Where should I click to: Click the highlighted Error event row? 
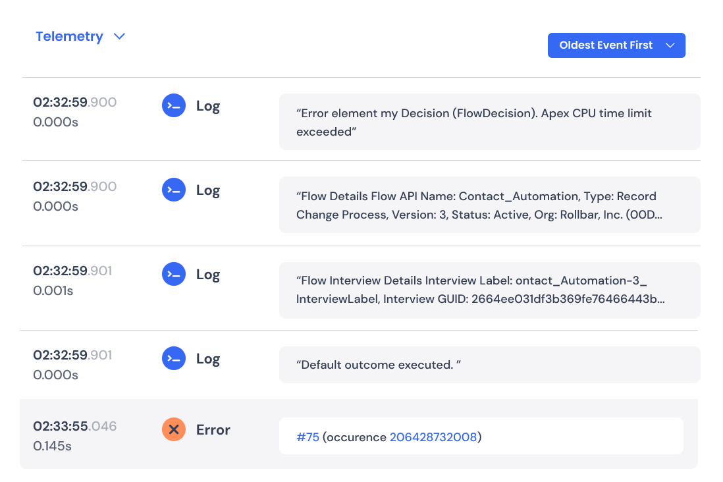(x=361, y=434)
